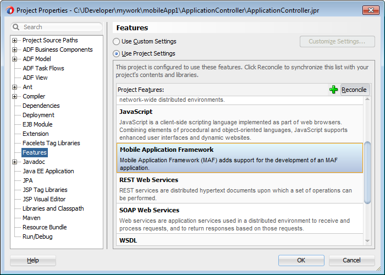Expand the Javadoc tree node

point(15,162)
